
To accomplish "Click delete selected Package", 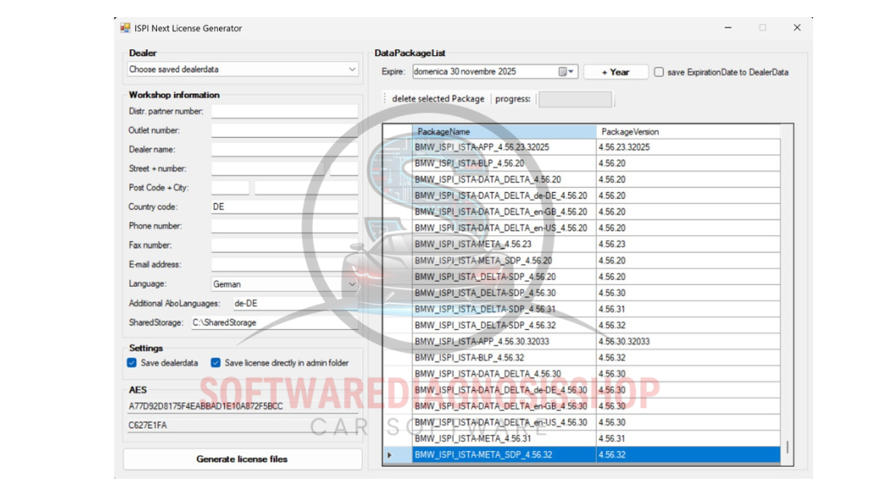I will pyautogui.click(x=438, y=98).
